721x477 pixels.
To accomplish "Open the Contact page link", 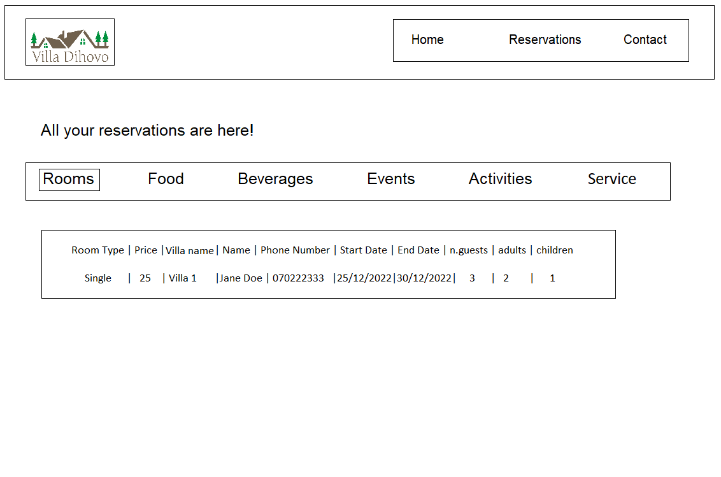I will click(645, 39).
